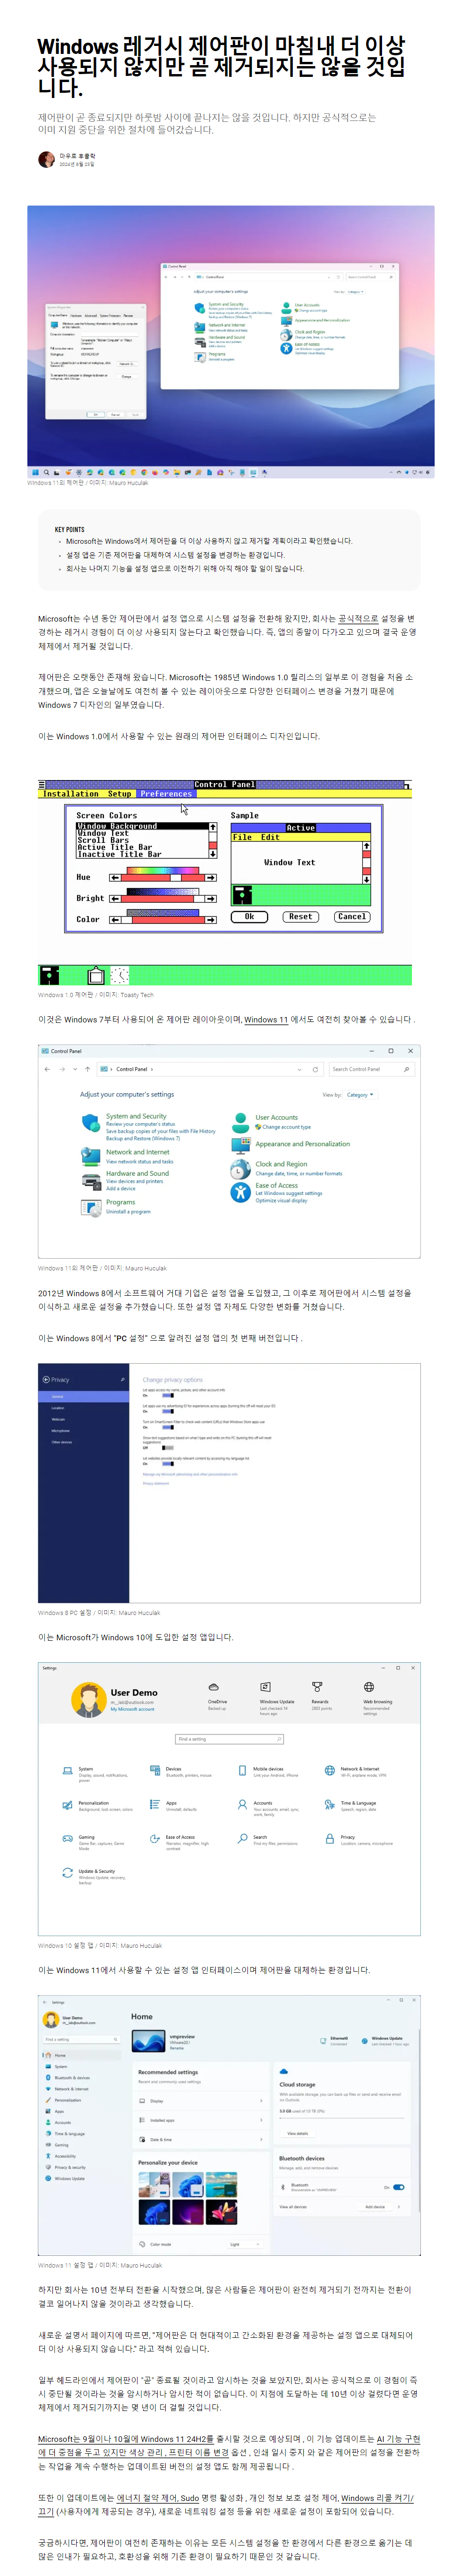The image size is (455, 2576).
Task: Open View by Category dropdown in Control Panel
Action: tap(359, 1095)
